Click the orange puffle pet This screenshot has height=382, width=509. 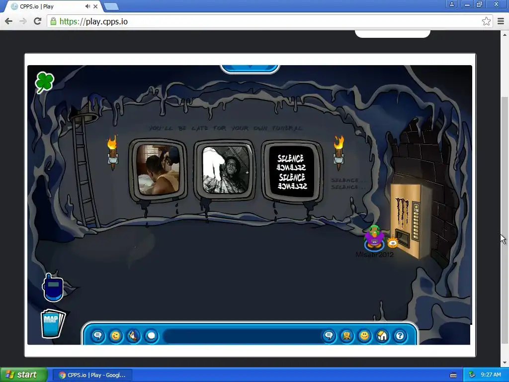click(x=393, y=242)
